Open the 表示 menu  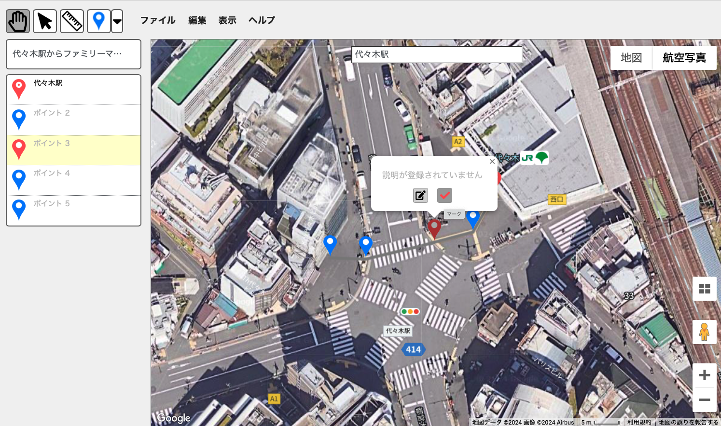click(x=227, y=20)
